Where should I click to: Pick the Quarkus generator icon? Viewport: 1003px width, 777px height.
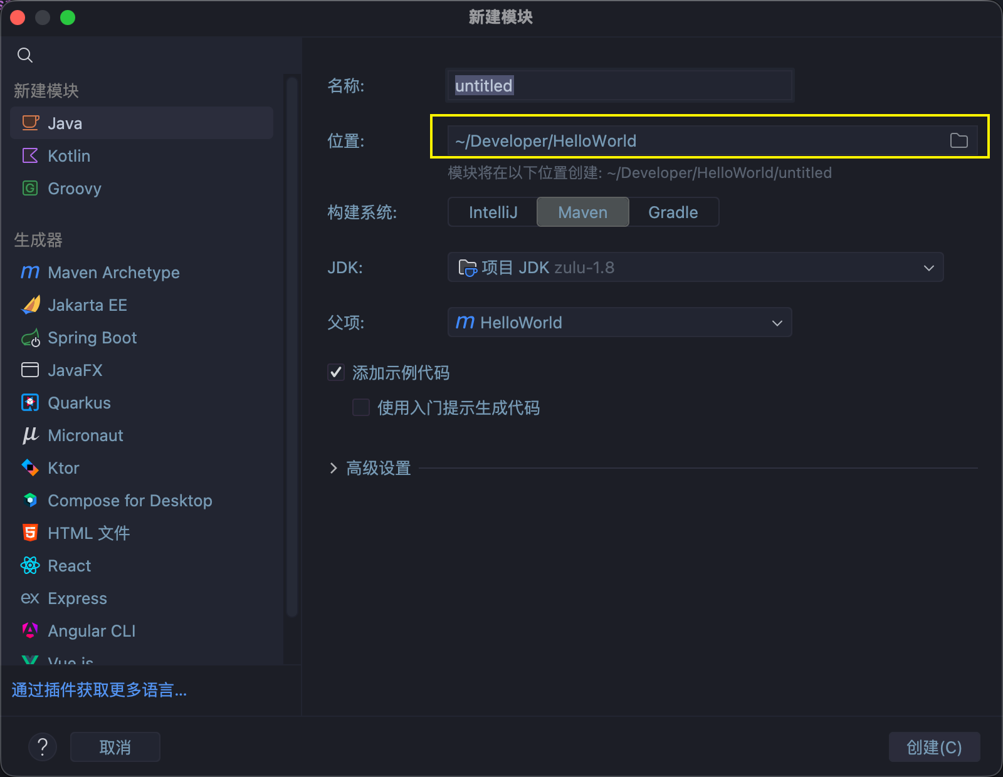[x=30, y=403]
